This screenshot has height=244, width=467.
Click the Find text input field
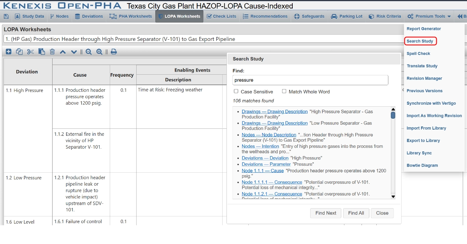[310, 80]
